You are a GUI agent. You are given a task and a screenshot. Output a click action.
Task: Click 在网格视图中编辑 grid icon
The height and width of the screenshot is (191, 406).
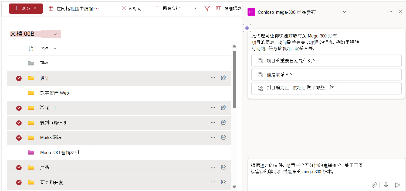point(51,9)
